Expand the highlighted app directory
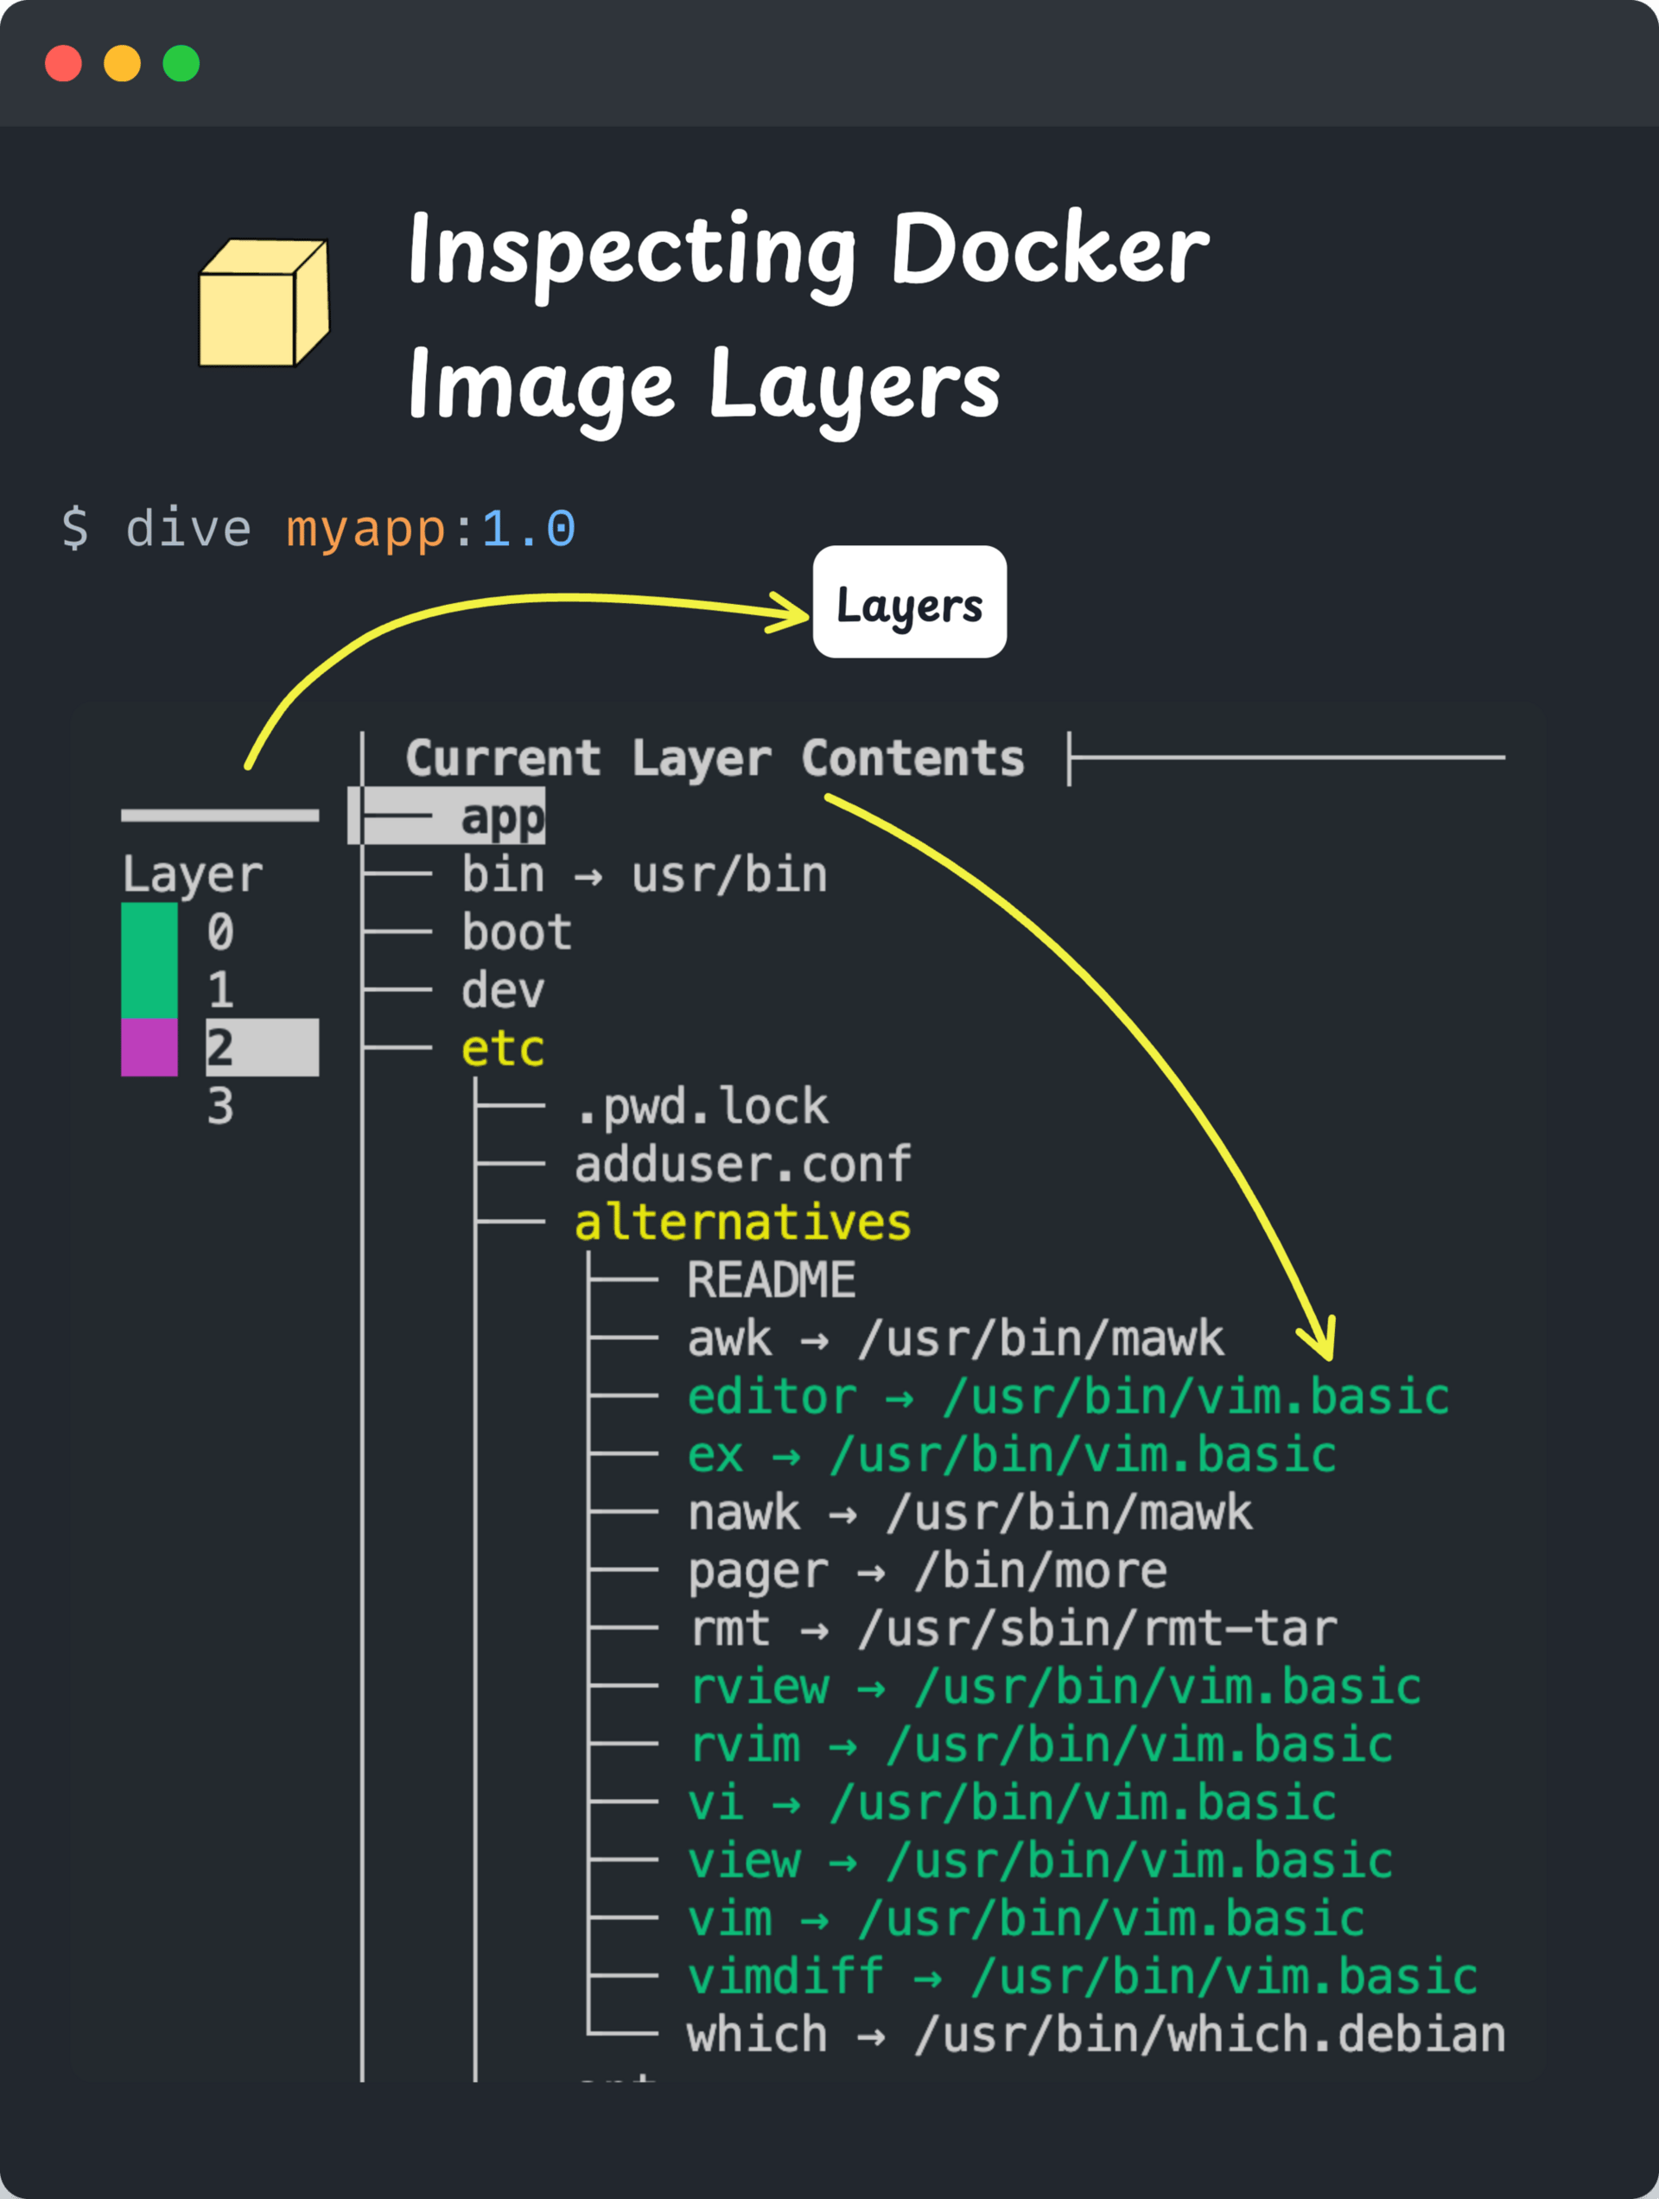This screenshot has width=1659, height=2199. click(x=502, y=817)
